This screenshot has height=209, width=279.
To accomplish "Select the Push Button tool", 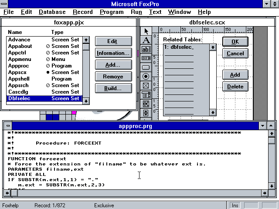I will click(x=146, y=67).
